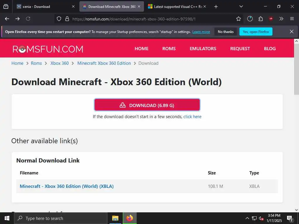Follow the Learn more startup link
The image size is (299, 224).
click(x=201, y=32)
